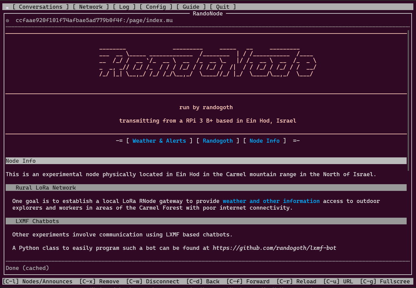Click the terminal window icon in top-left corner
The image size is (416, 288).
[7, 7]
